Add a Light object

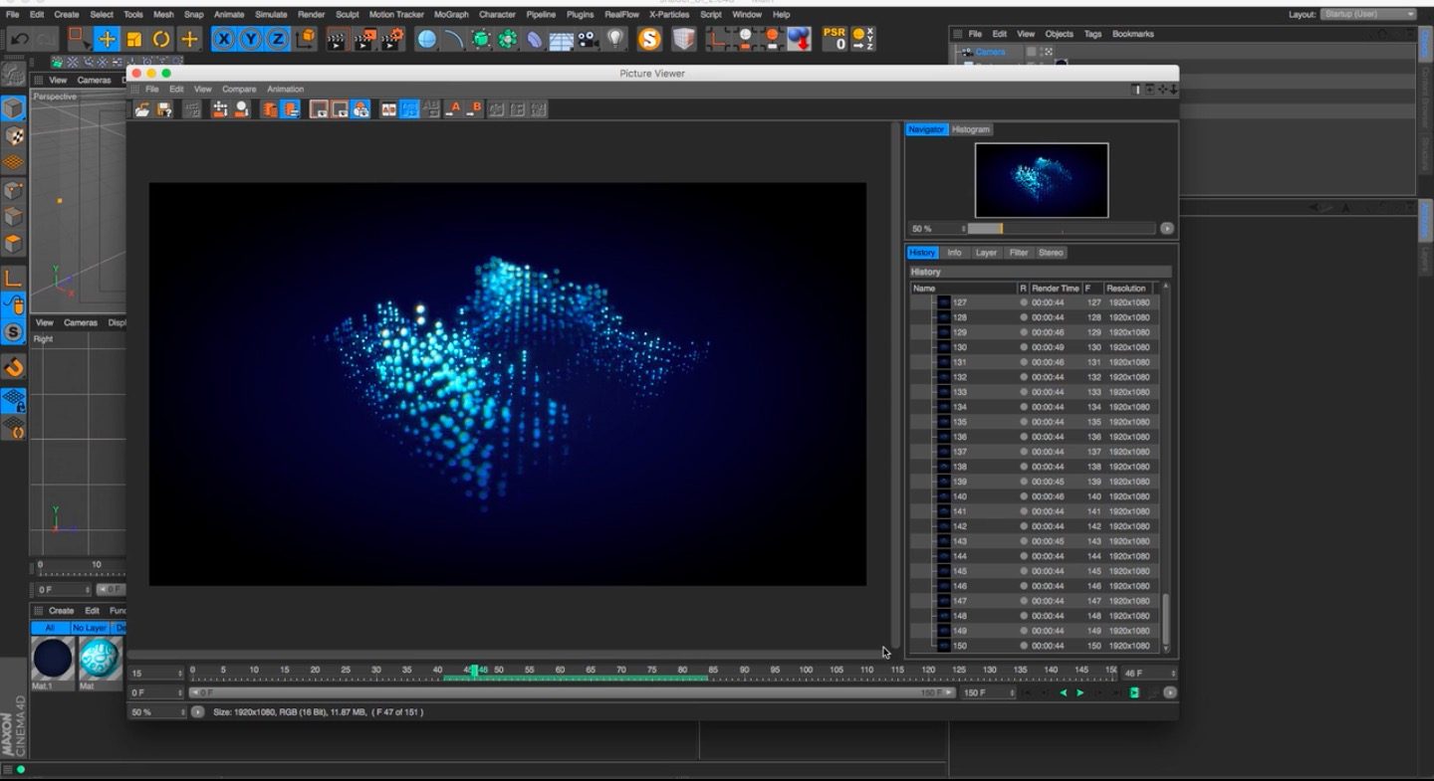[x=615, y=39]
